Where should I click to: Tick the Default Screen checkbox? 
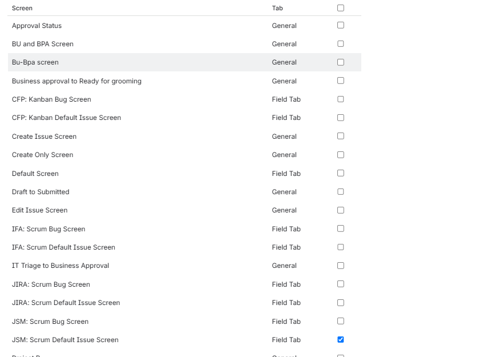pos(341,173)
